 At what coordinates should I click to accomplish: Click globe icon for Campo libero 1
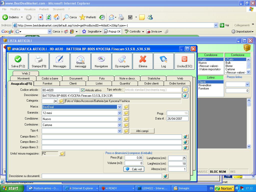185,137
